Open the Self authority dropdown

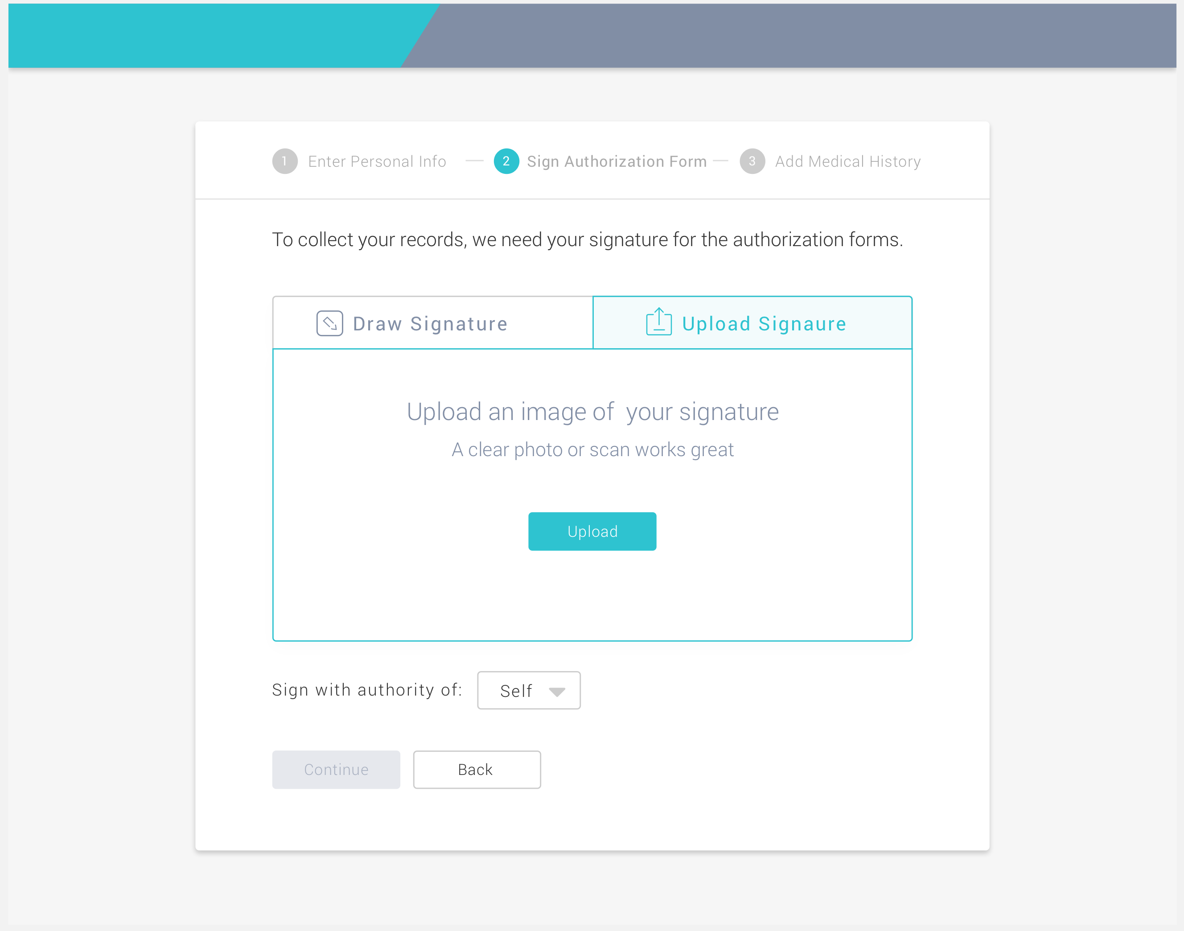click(x=529, y=691)
